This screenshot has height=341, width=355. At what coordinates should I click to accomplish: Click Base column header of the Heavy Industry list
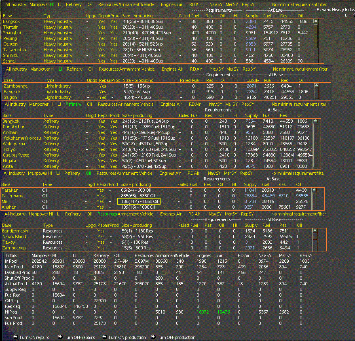coord(7,16)
